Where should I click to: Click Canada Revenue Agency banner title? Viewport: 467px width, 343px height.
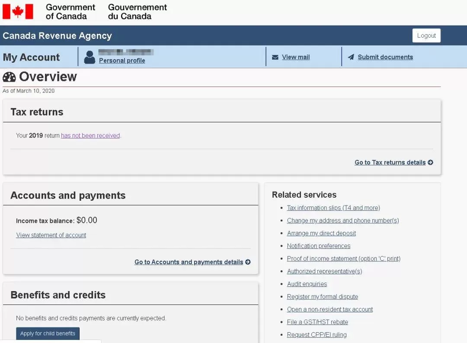tap(57, 36)
